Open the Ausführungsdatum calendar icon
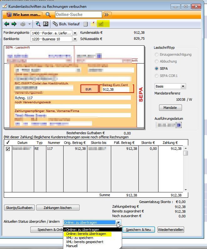This screenshot has height=249, width=207. pyautogui.click(x=179, y=125)
